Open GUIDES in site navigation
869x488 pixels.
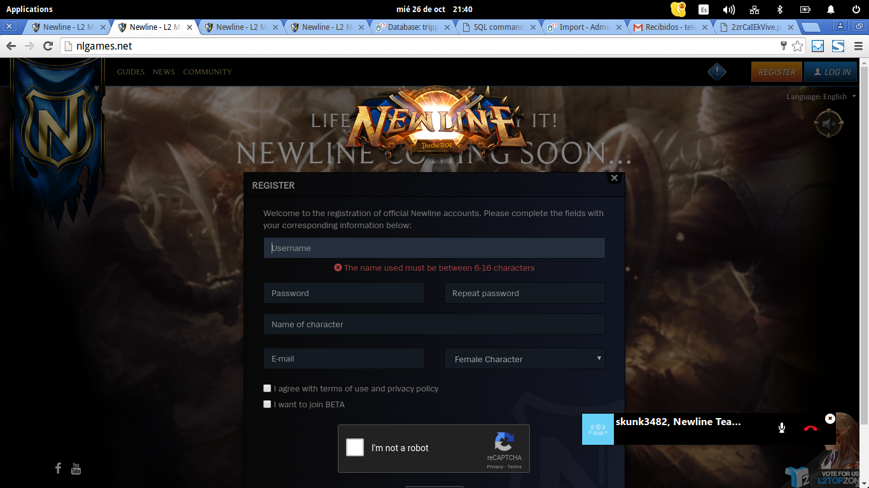pyautogui.click(x=130, y=72)
